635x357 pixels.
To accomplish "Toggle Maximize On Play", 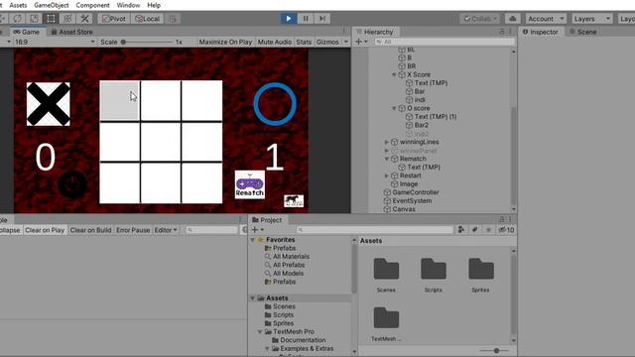I will coord(225,42).
